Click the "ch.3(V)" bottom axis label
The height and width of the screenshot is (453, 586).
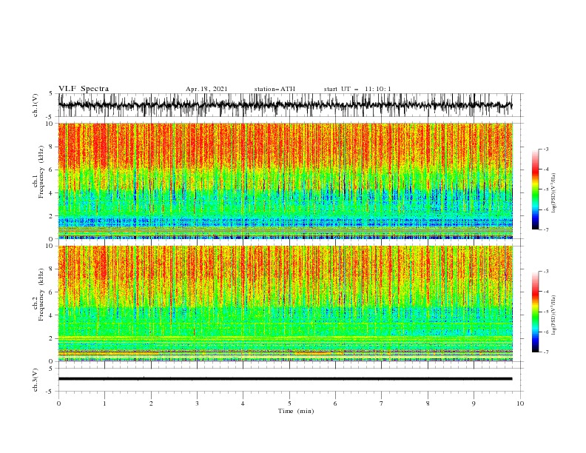tap(36, 380)
